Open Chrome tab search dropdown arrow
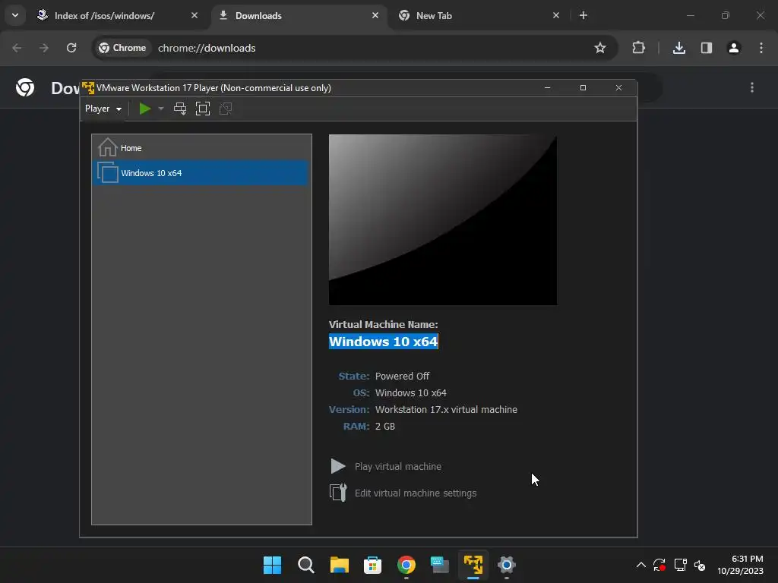This screenshot has width=778, height=583. click(15, 15)
